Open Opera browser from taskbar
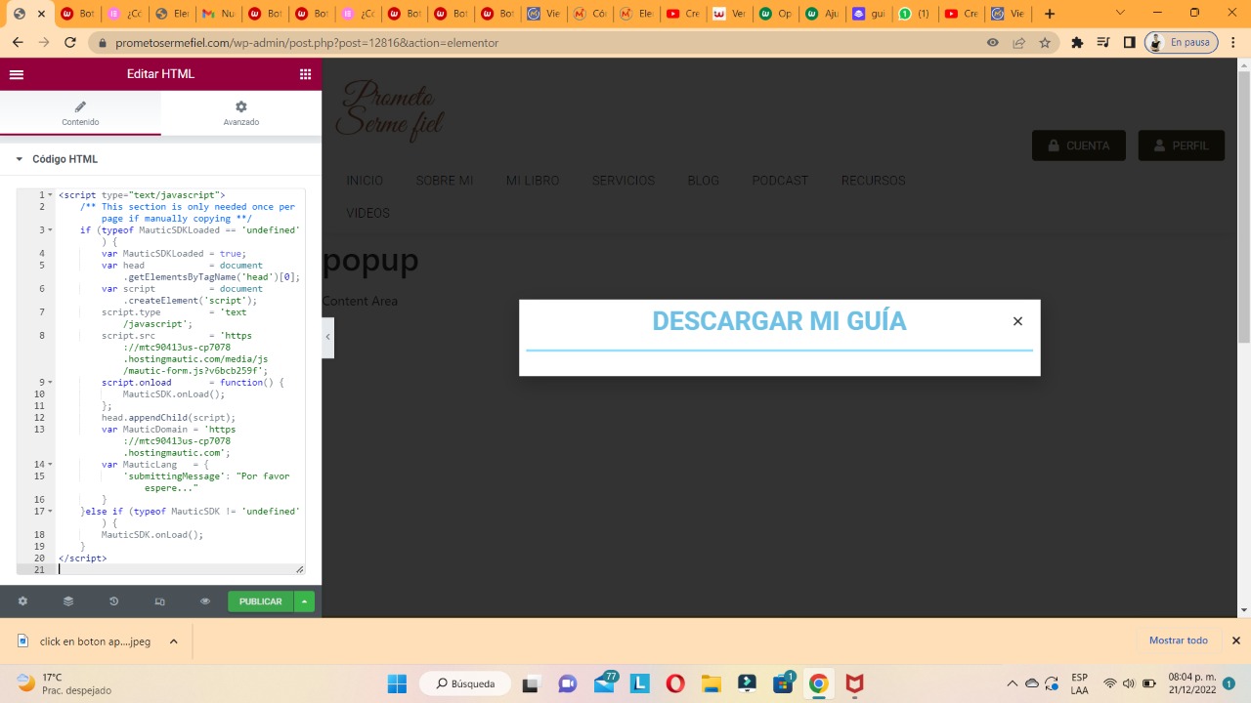 [x=675, y=683]
